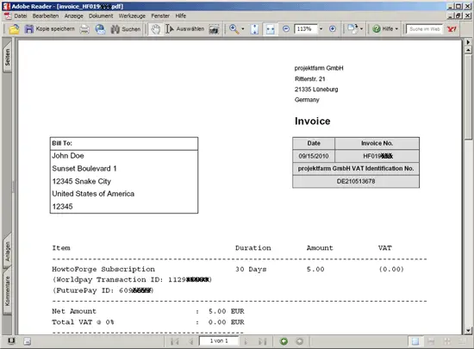
Task: Go to previous page arrow
Action: click(190, 341)
